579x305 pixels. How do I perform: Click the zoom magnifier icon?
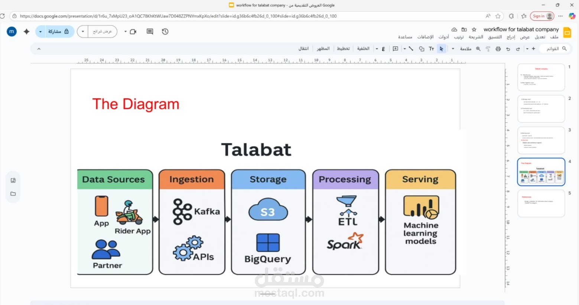tap(478, 49)
